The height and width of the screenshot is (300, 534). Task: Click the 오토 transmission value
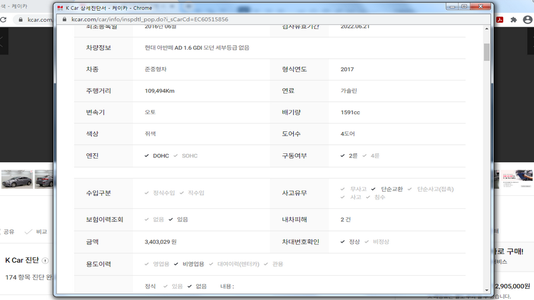click(150, 112)
